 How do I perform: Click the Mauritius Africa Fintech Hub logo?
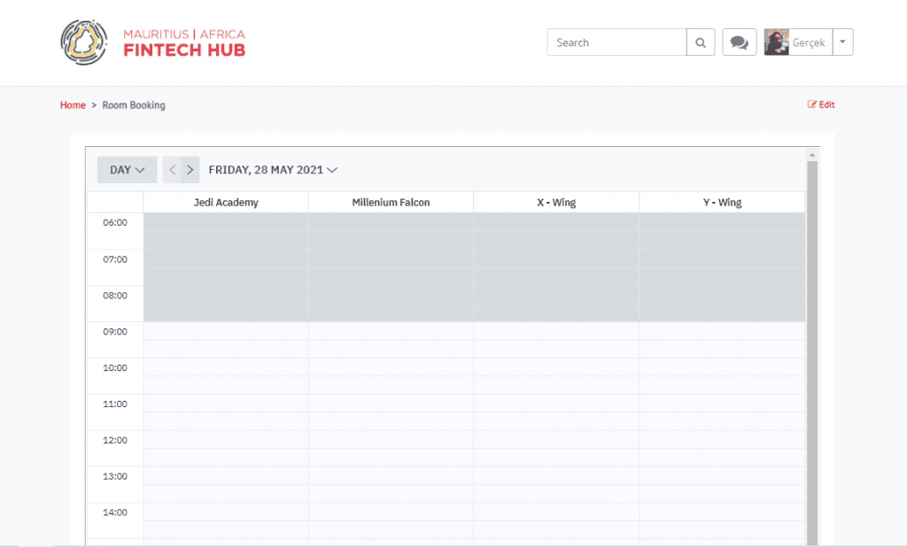click(x=152, y=42)
